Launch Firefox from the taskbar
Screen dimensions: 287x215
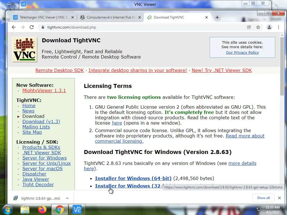click(42, 209)
